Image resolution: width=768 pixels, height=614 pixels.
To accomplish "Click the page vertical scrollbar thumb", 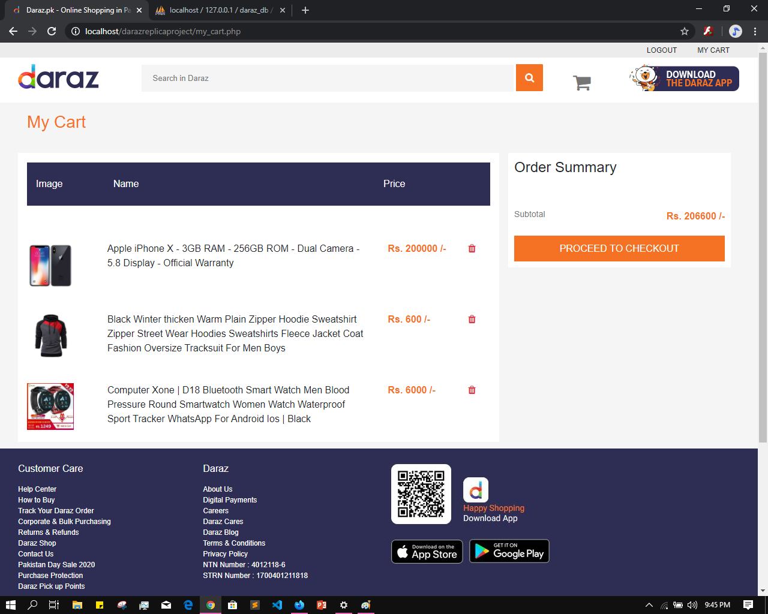I will [x=763, y=248].
